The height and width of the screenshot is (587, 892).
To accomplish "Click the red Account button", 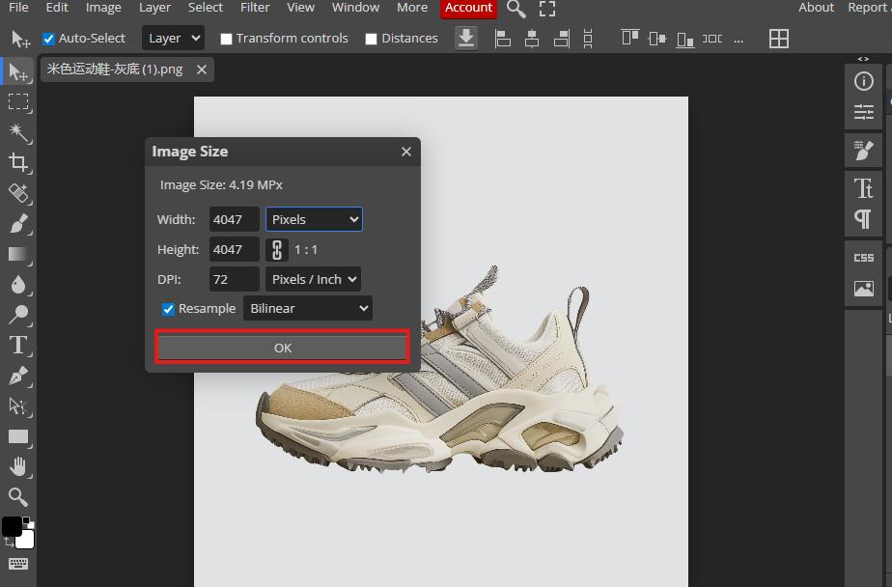I will (x=468, y=8).
